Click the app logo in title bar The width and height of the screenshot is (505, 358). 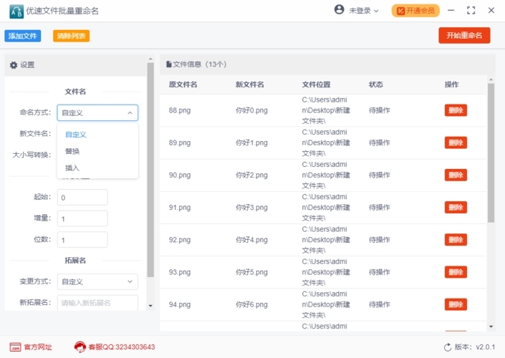(x=16, y=11)
